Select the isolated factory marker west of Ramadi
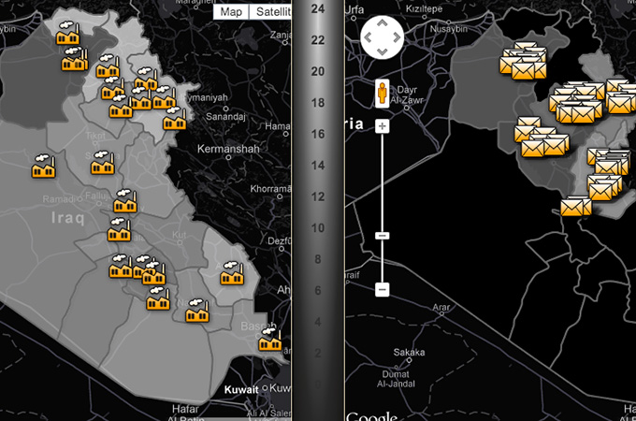This screenshot has height=421, width=636. [44, 167]
